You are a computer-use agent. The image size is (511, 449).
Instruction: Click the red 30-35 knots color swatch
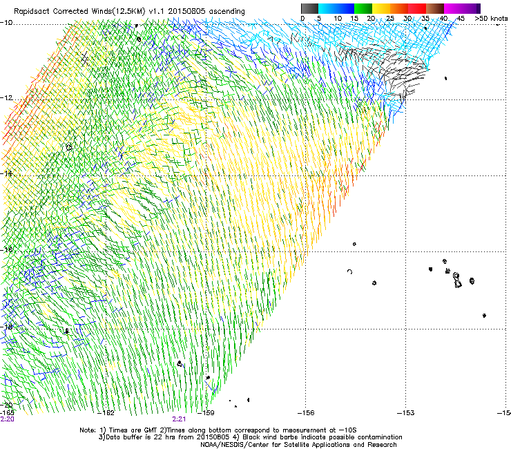417,8
